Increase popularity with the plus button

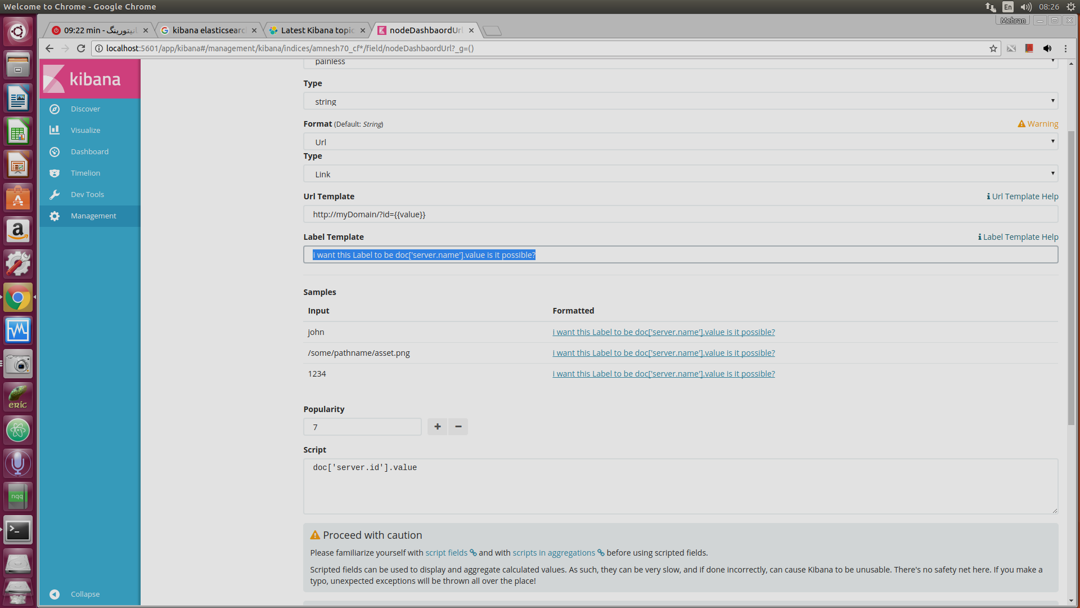click(x=437, y=427)
